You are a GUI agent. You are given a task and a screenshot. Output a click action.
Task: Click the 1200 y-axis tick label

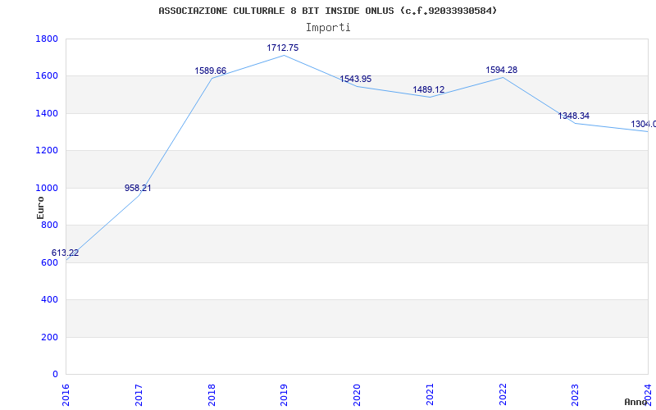tap(47, 151)
